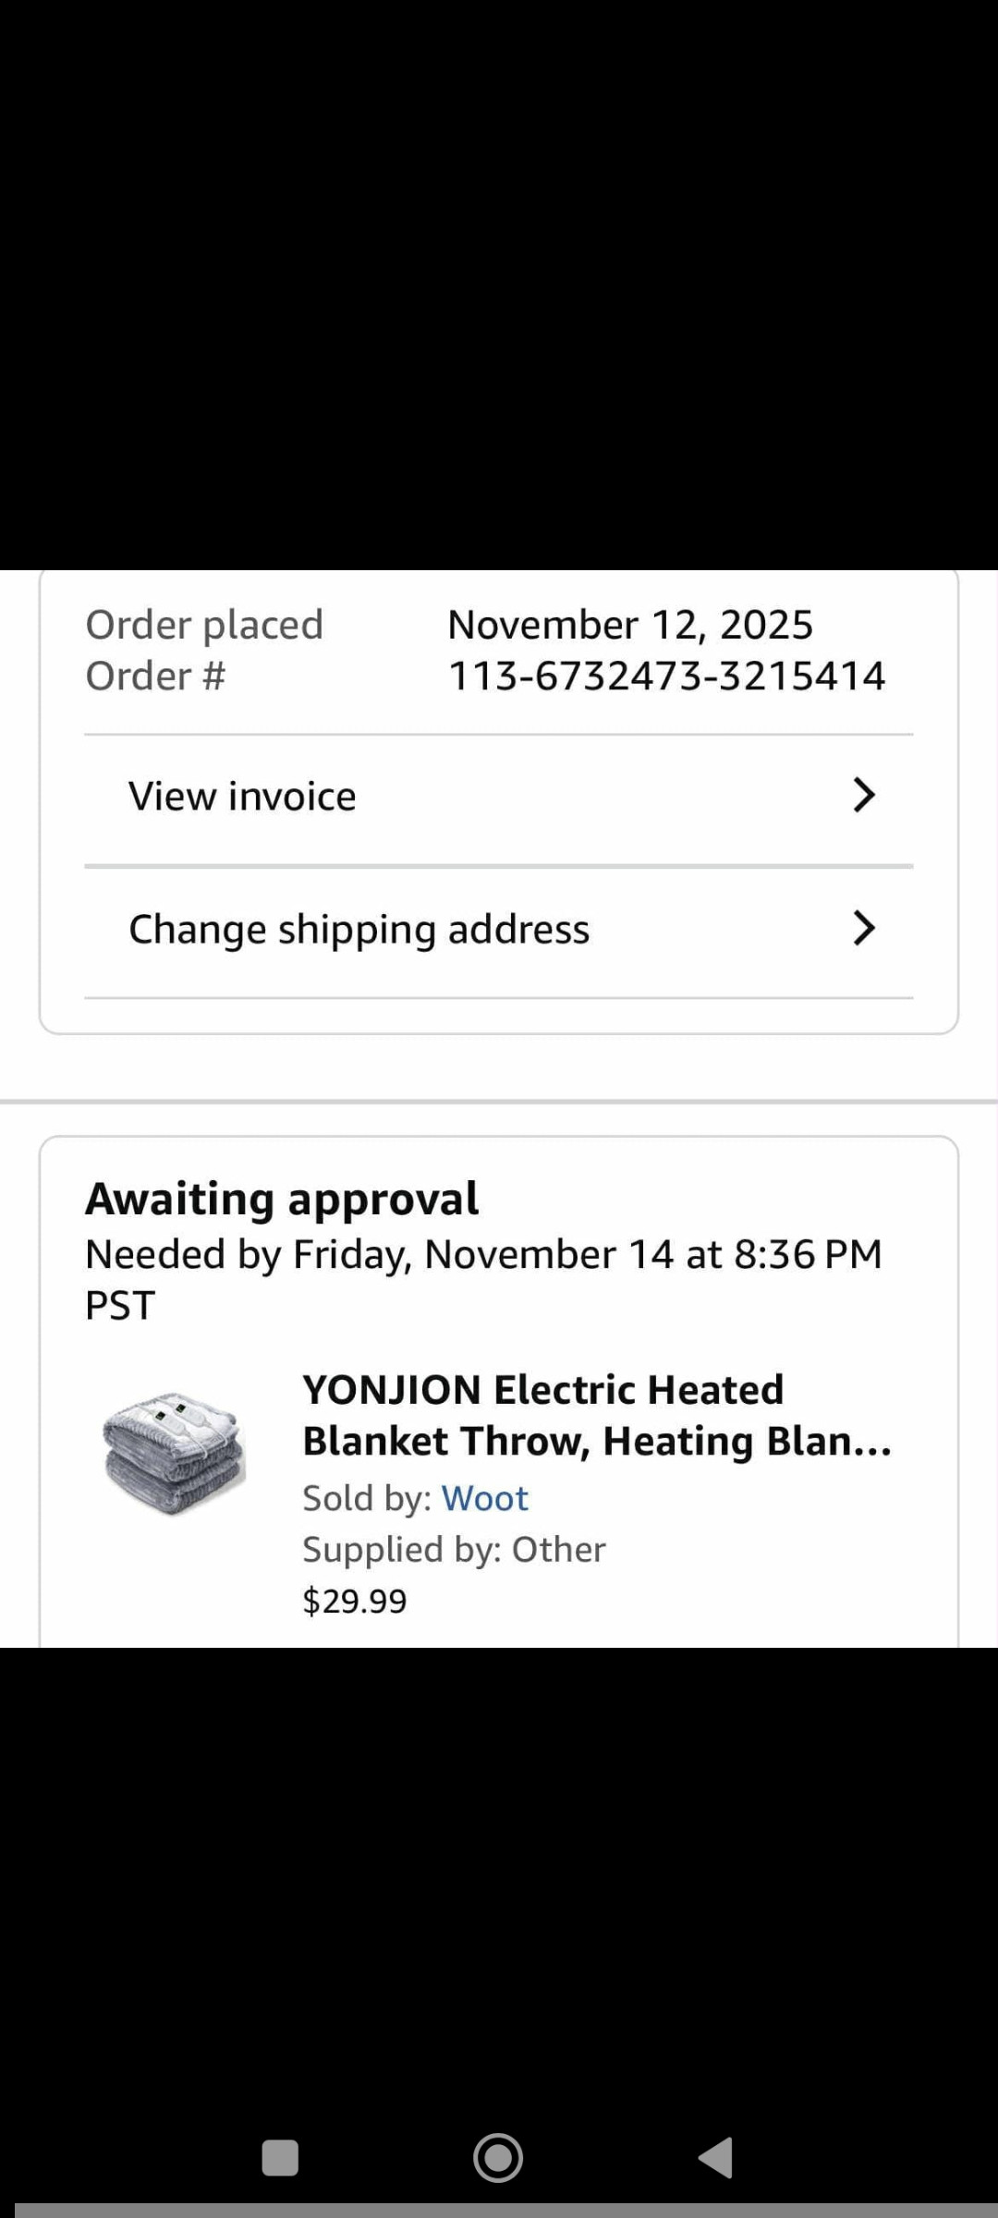Select the Change shipping address option
Viewport: 998px width, 2218px height.
tap(359, 930)
